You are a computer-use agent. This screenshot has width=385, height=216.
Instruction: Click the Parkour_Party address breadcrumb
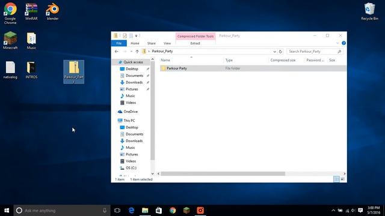pyautogui.click(x=162, y=52)
